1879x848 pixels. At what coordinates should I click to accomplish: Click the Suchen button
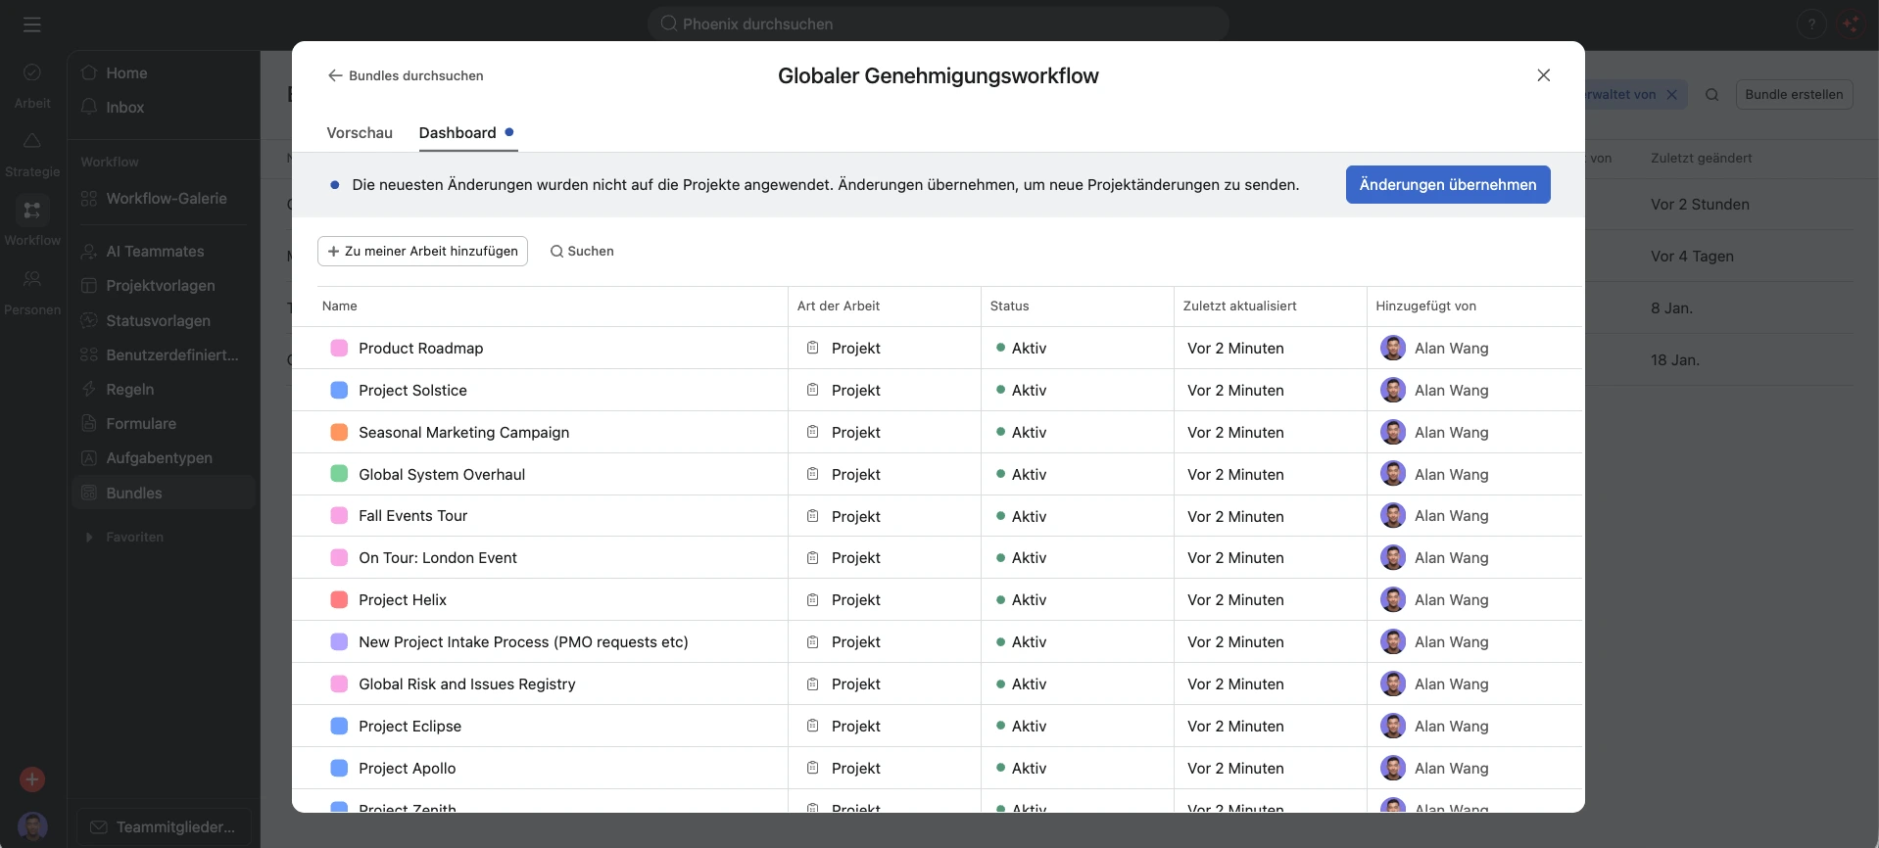[582, 251]
